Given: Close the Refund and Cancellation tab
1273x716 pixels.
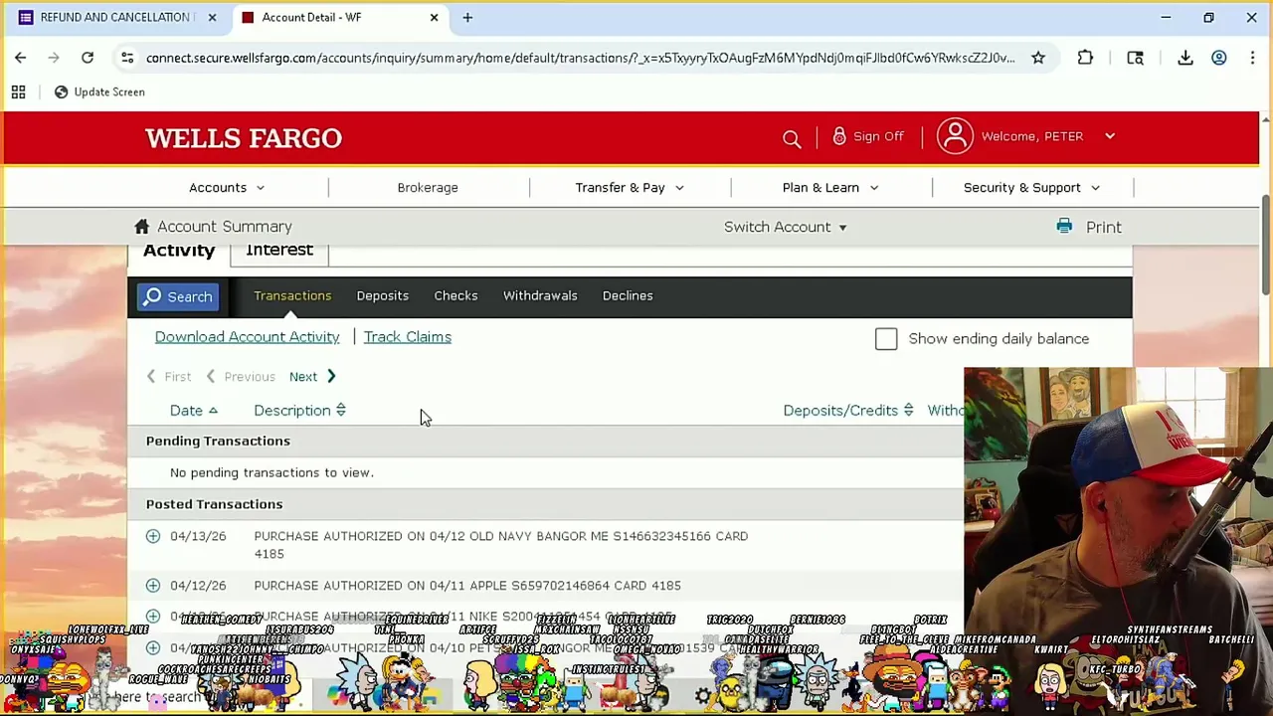Looking at the screenshot, I should coord(212,17).
